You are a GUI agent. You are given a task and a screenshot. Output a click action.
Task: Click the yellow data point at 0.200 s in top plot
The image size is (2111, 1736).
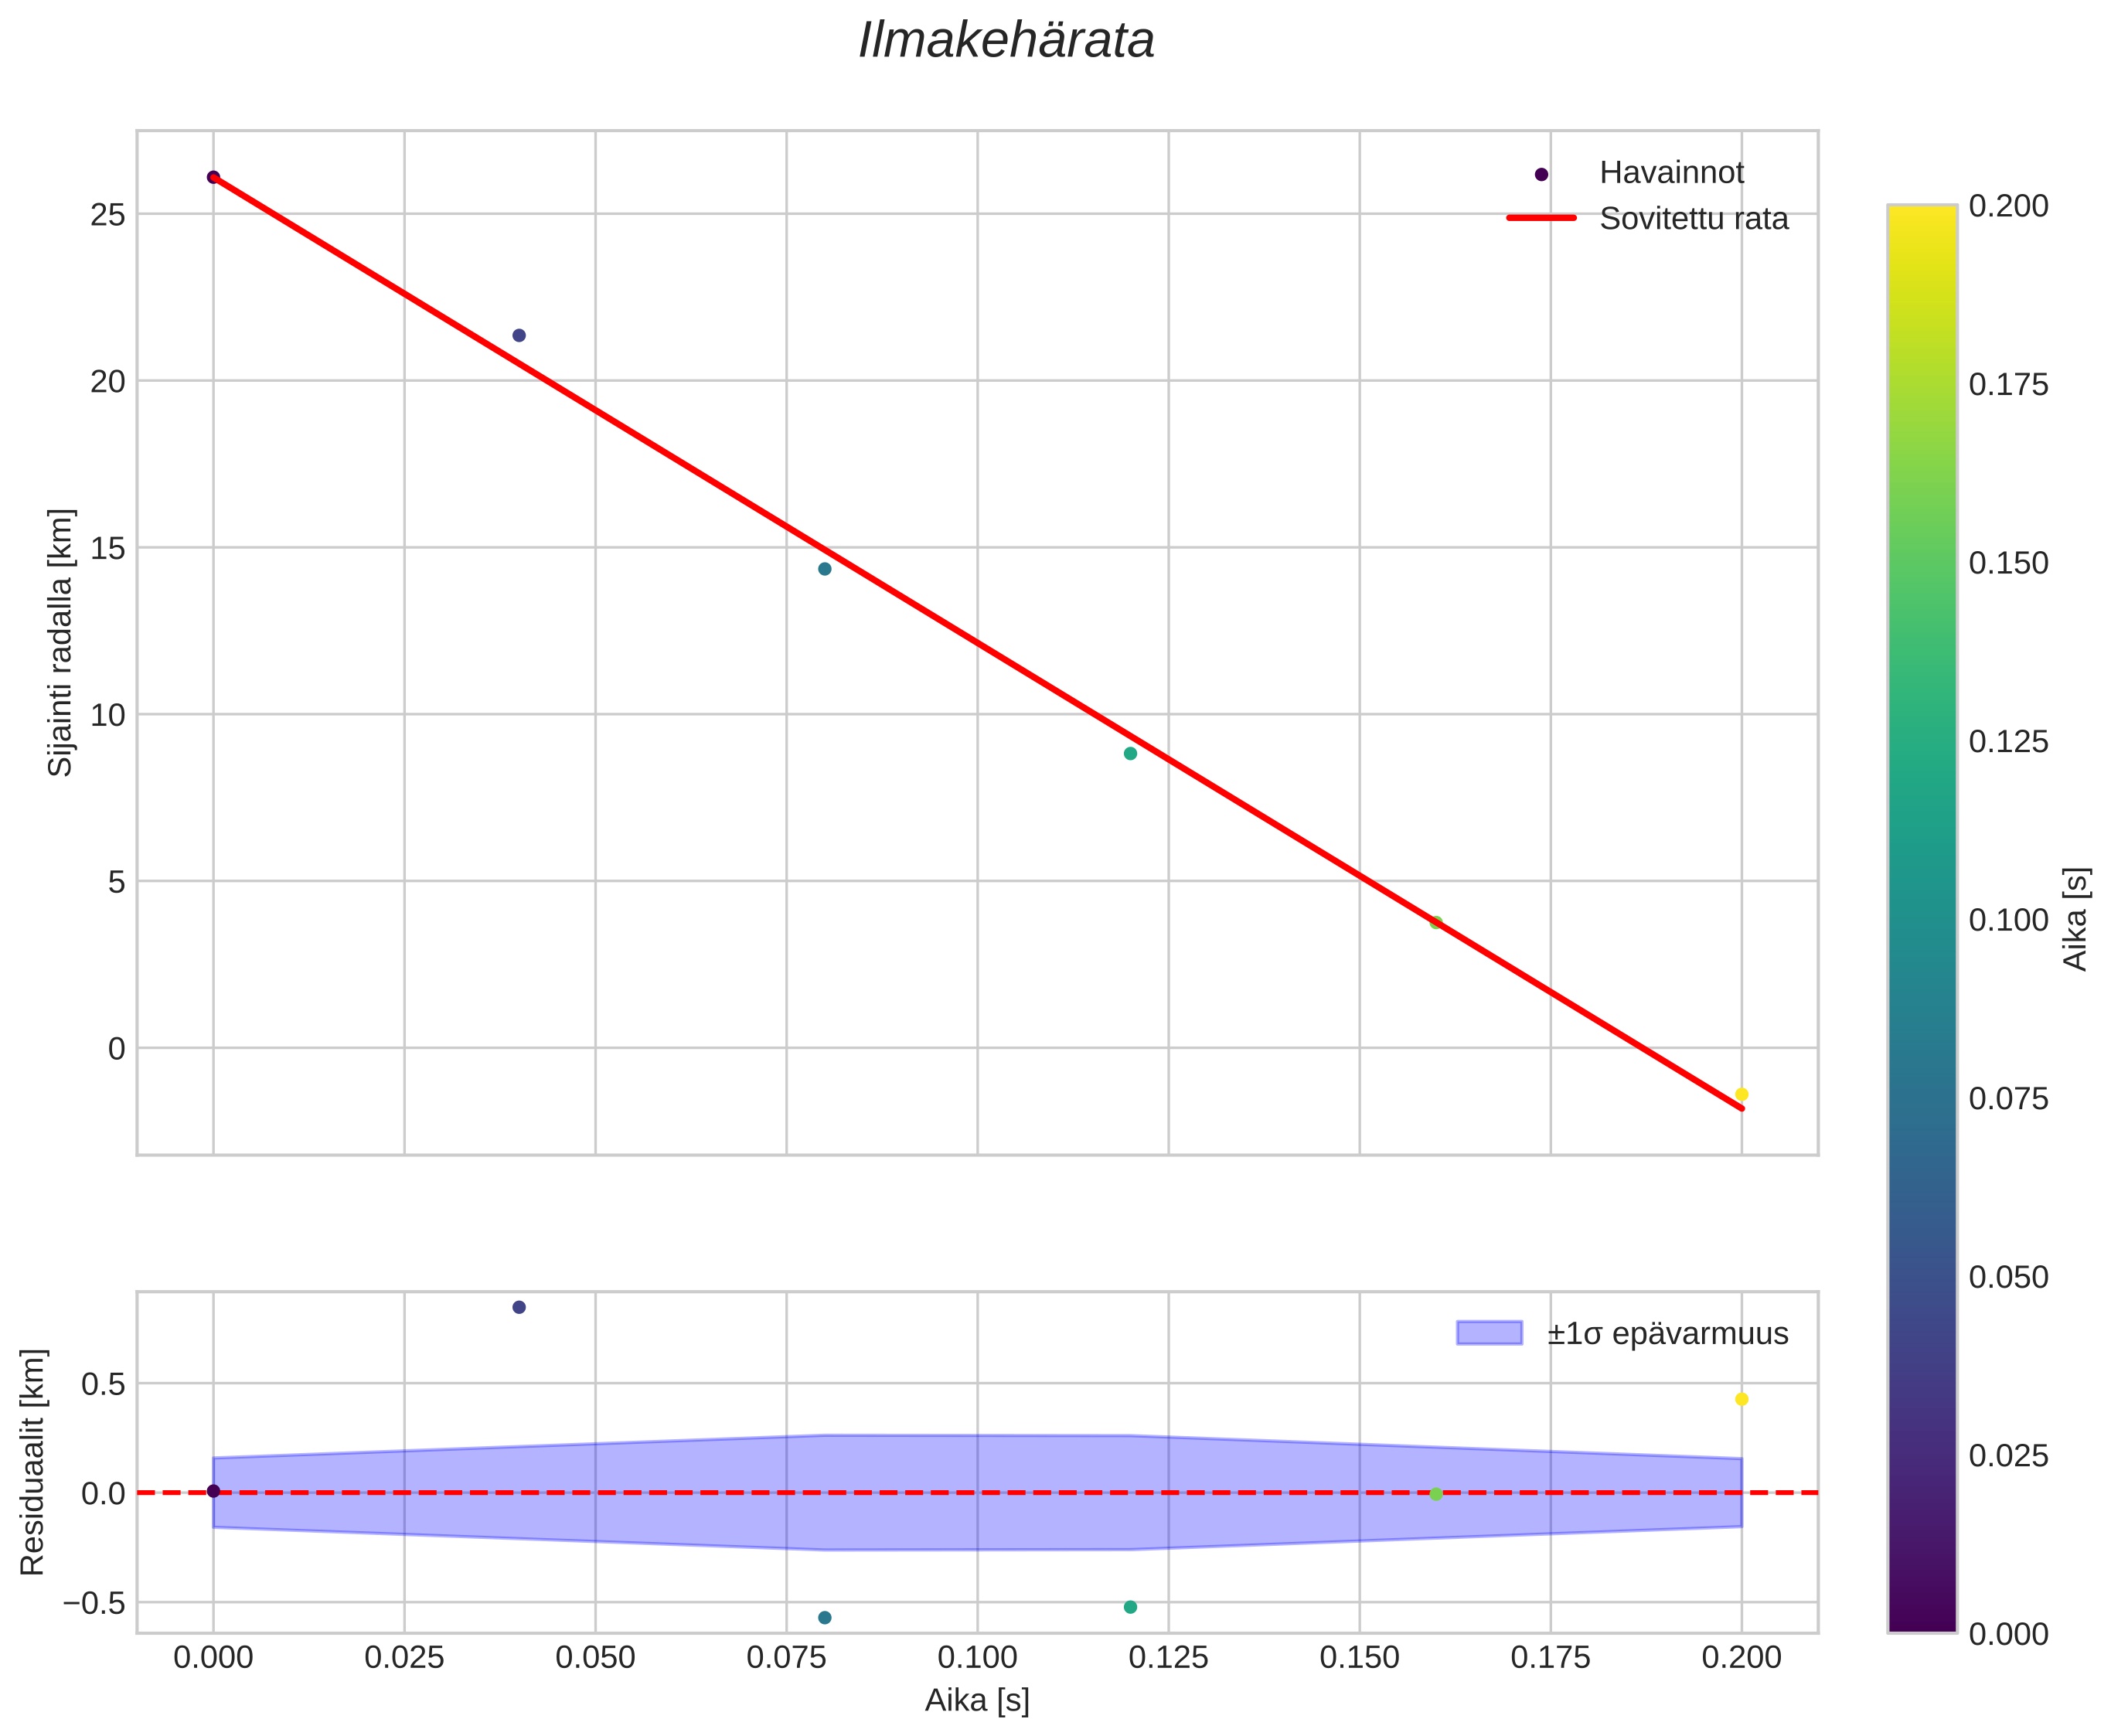pos(1741,1094)
